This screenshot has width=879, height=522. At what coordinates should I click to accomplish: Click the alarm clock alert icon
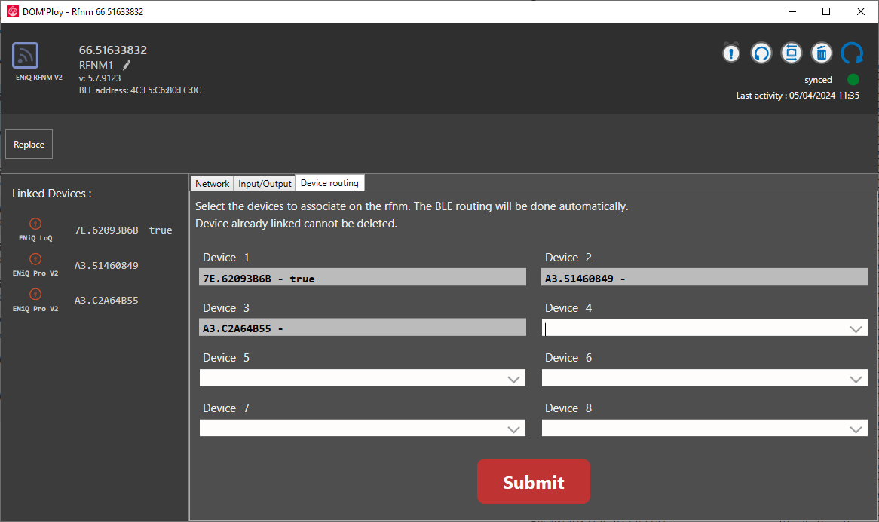731,53
